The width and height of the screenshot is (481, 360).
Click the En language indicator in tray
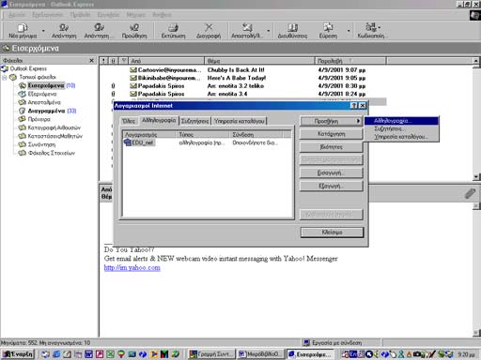tap(353, 354)
